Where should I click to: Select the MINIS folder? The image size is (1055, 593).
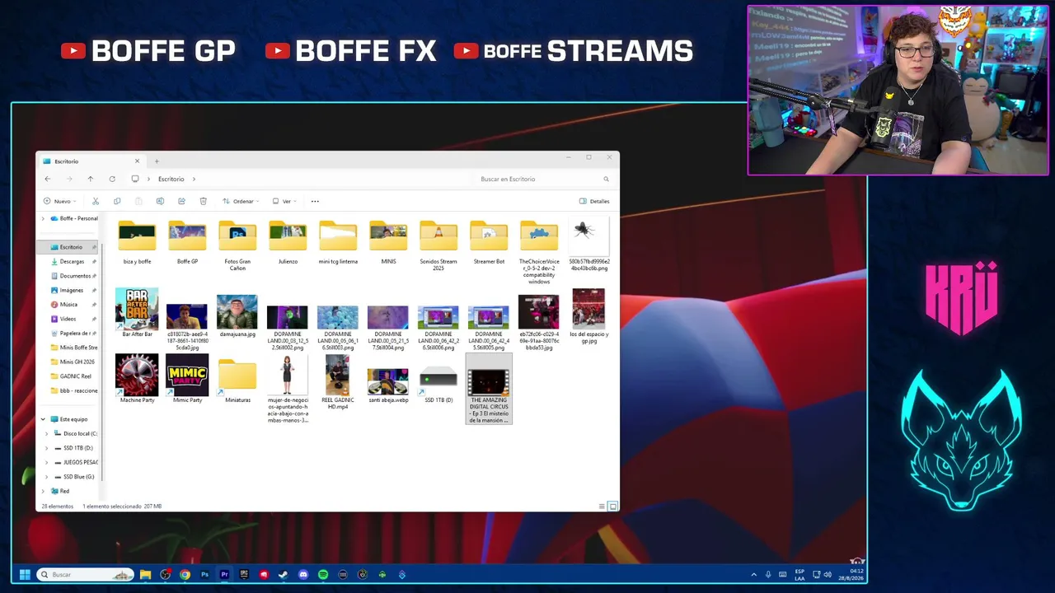point(388,242)
